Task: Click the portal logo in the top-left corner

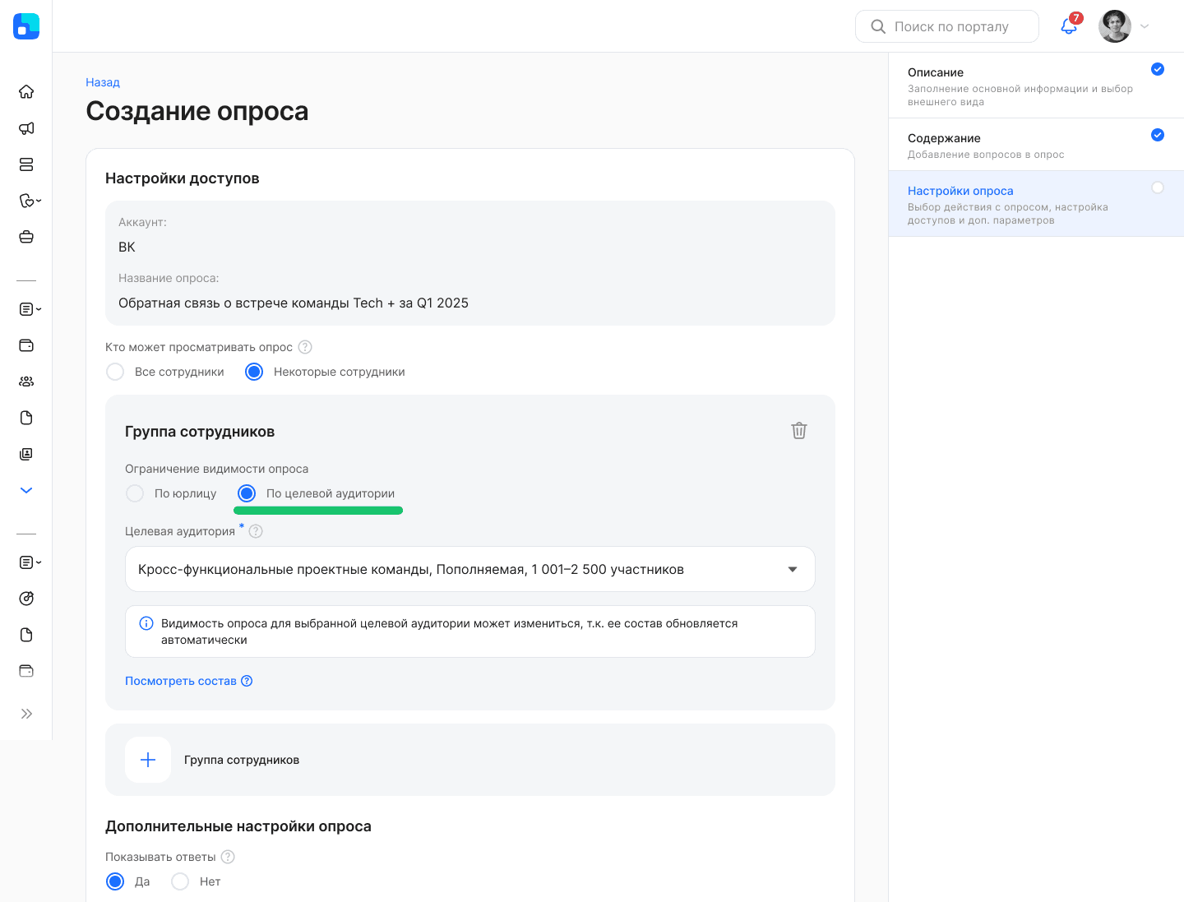Action: tap(26, 26)
